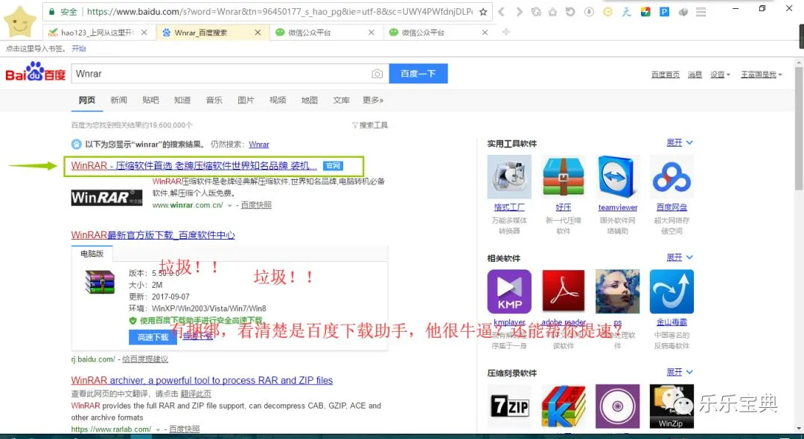Click the Baidu logo

tap(36, 73)
